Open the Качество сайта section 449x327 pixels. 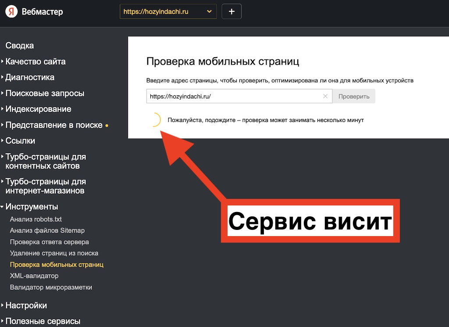click(x=36, y=61)
